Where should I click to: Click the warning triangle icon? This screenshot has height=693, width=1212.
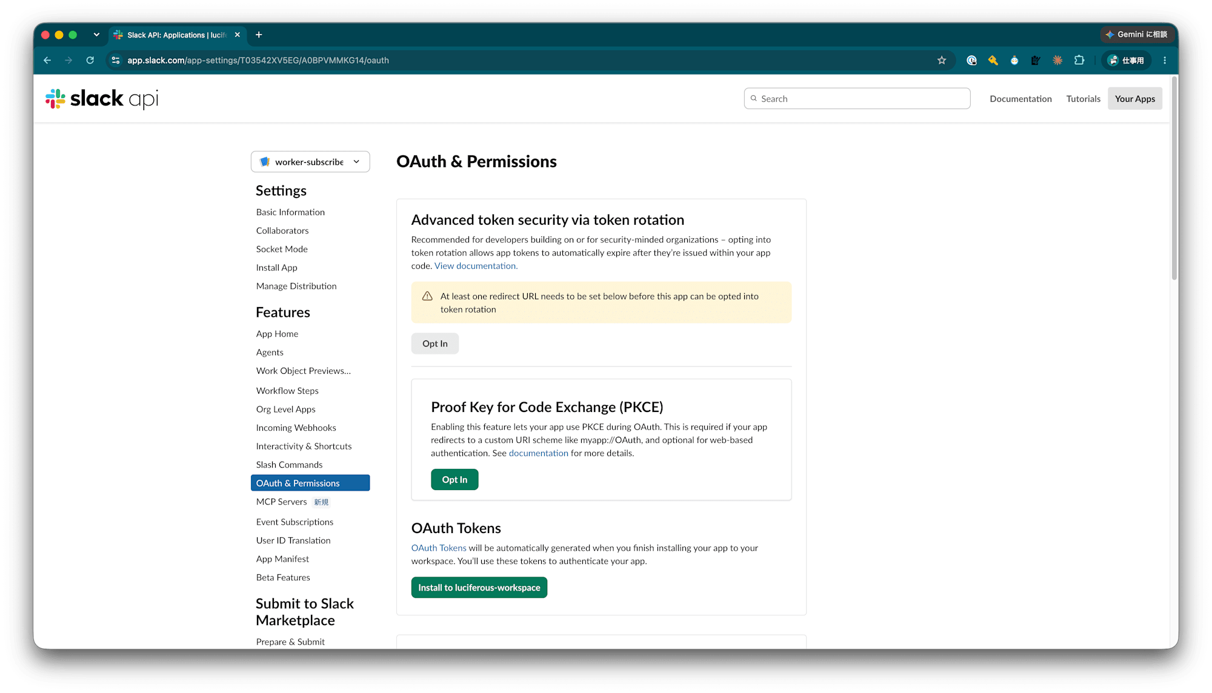click(x=427, y=296)
